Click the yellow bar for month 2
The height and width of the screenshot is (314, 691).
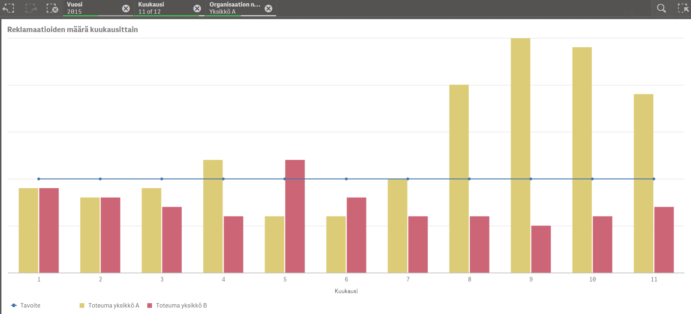[x=90, y=235]
